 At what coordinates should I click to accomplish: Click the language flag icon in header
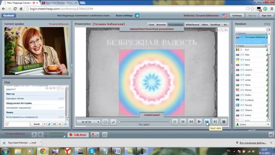click(225, 15)
